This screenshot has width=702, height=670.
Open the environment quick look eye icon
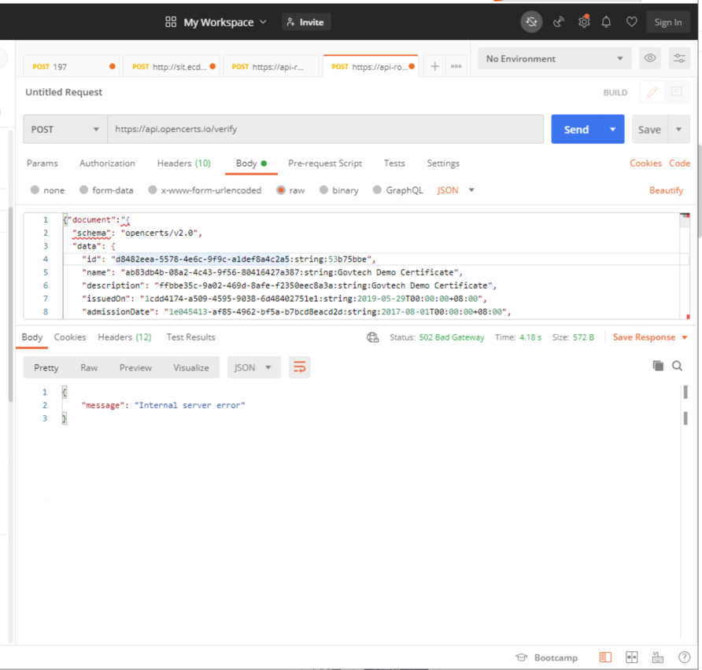coord(650,58)
